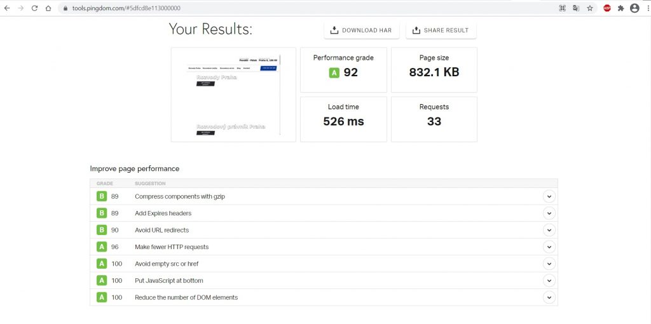This screenshot has width=651, height=324.
Task: Click the tested website screenshot thumbnail
Action: [233, 95]
